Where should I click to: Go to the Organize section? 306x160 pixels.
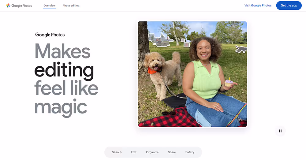pos(152,152)
